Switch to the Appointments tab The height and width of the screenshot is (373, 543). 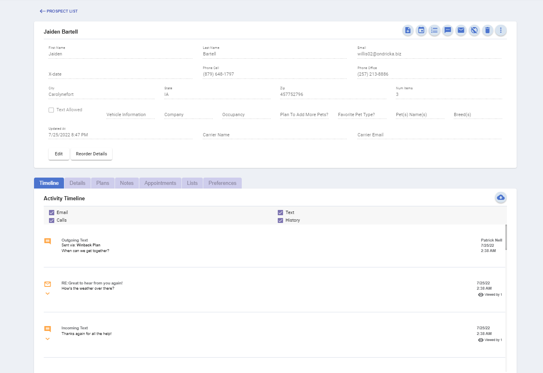click(x=160, y=183)
